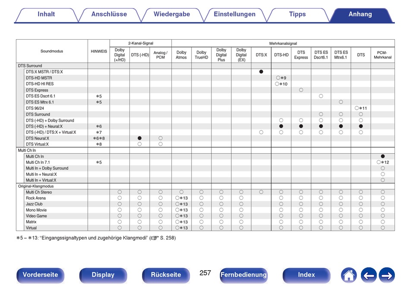This screenshot has width=410, height=287.
Task: Follow the S. 258 page reference link
Action: click(163, 238)
